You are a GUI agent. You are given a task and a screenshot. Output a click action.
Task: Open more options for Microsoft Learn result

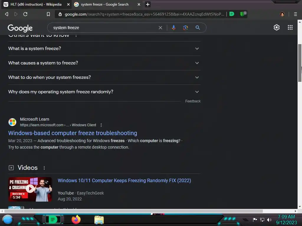[101, 125]
